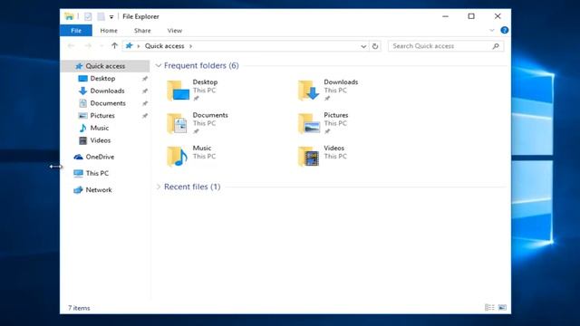
Task: Click the pin icon beside sidebar Pictures
Action: [x=145, y=116]
